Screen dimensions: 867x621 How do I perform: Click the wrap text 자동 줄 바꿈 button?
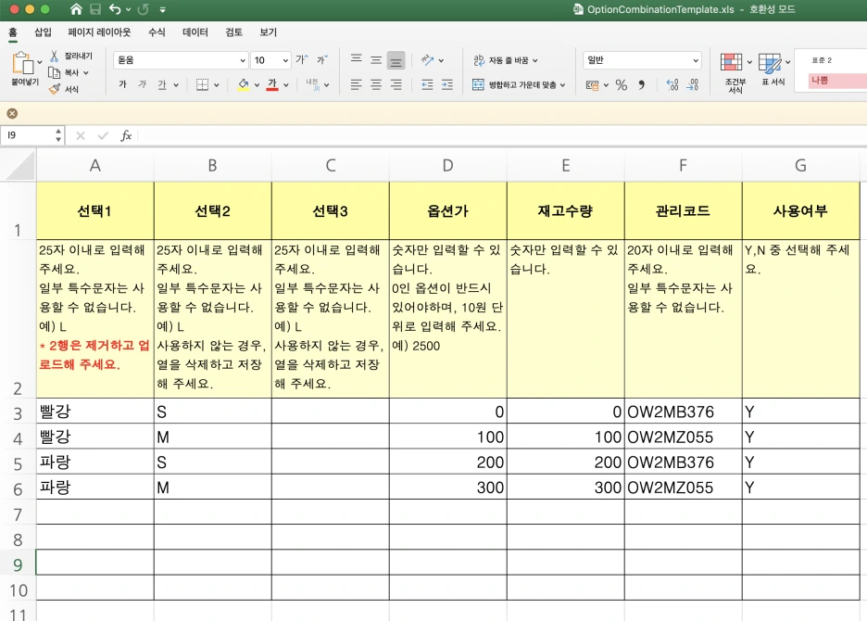(x=506, y=59)
